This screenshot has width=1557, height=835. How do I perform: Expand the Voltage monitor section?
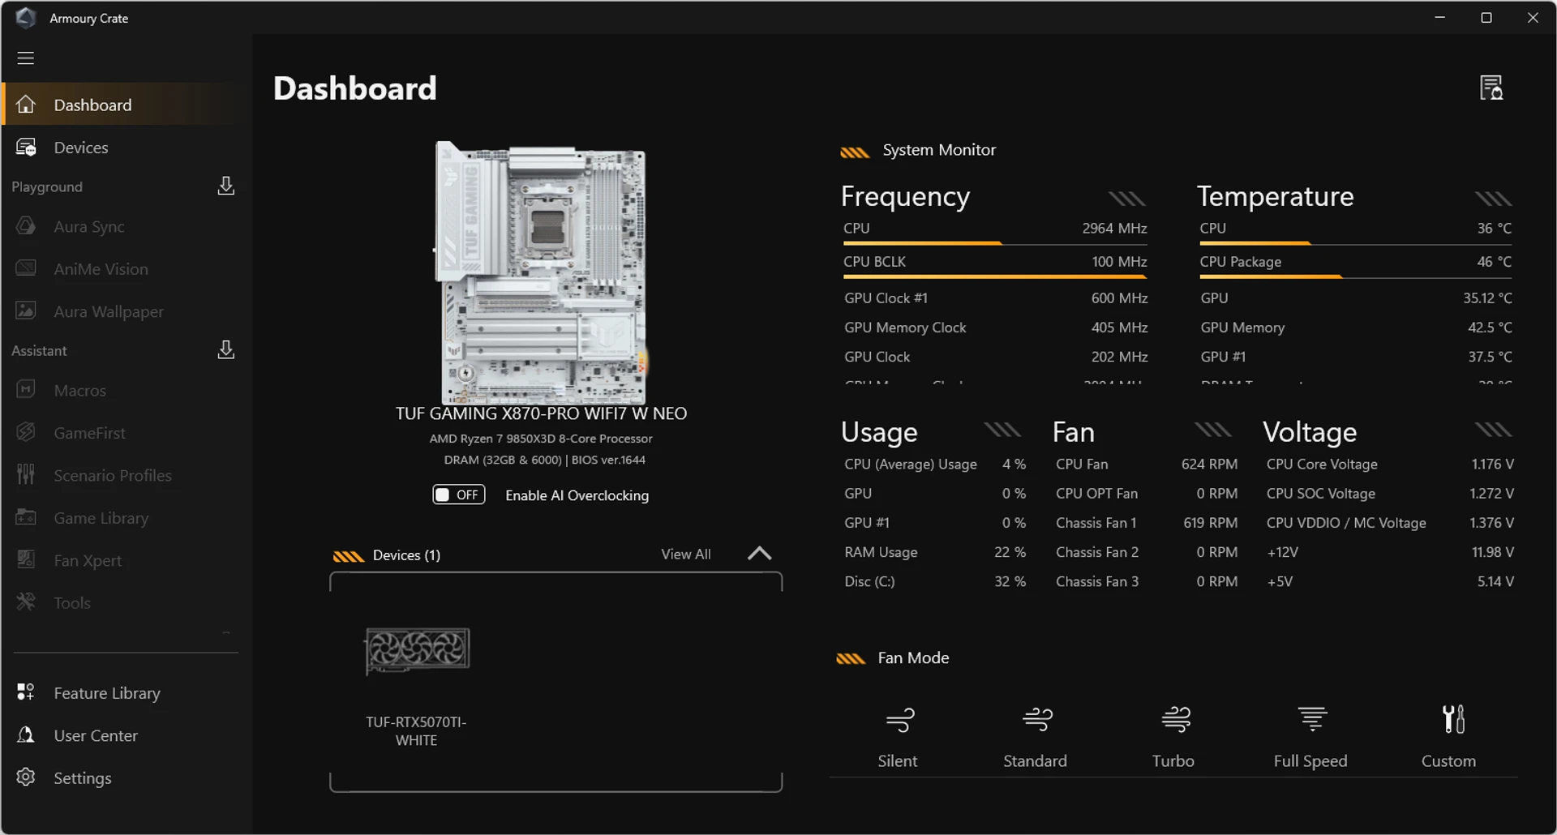tap(1494, 430)
